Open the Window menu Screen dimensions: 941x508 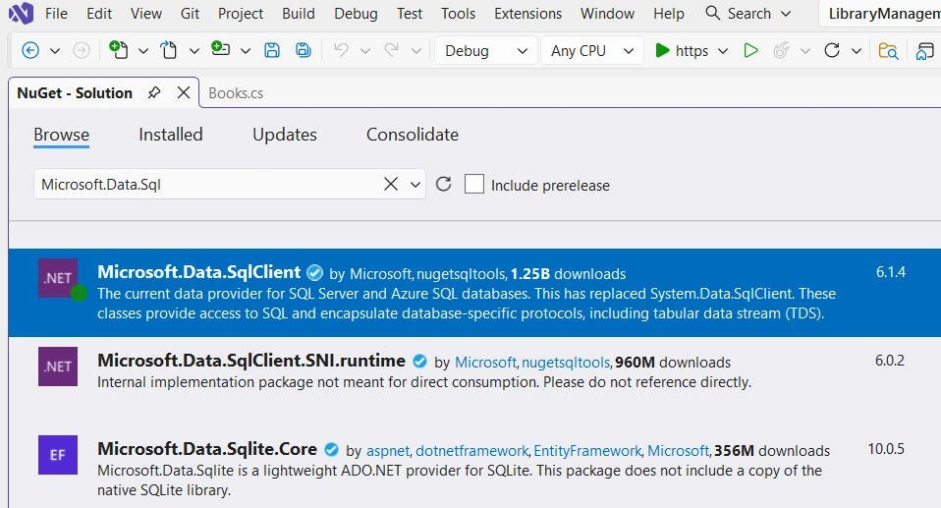[607, 13]
